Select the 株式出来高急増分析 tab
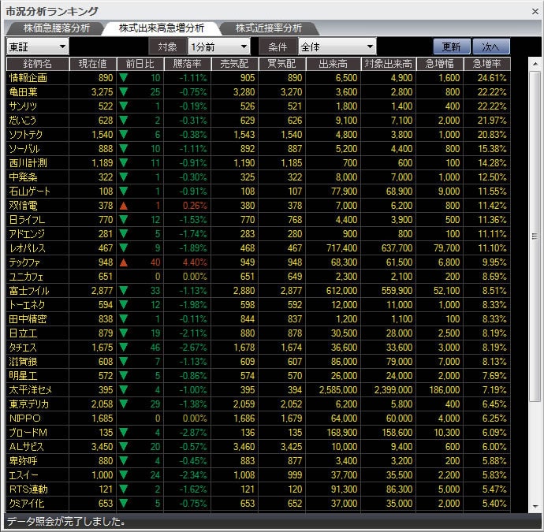 click(x=162, y=28)
